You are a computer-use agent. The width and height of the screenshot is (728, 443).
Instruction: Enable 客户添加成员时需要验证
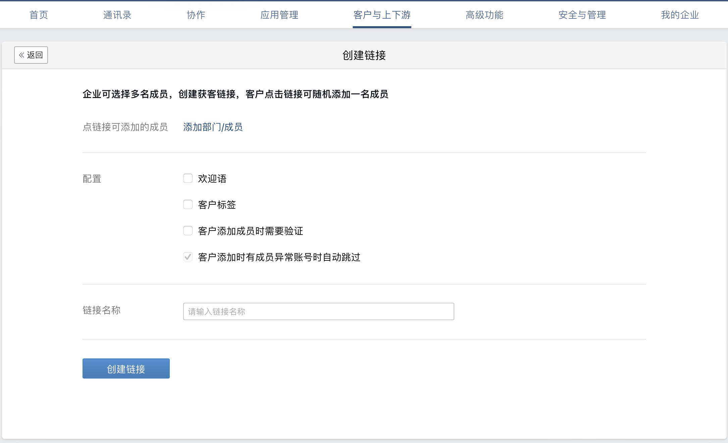point(188,231)
